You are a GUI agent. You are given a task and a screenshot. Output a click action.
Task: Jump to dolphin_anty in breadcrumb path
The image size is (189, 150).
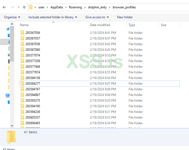pos(97,7)
